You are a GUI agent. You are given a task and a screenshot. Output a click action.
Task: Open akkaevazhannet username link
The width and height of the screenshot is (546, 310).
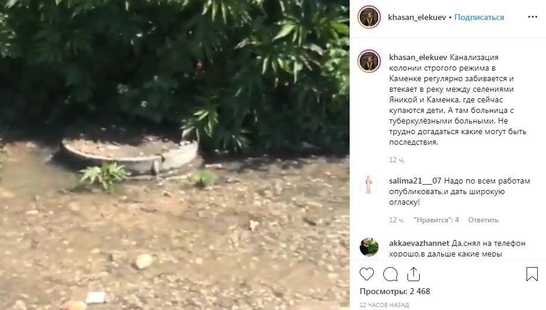(419, 244)
